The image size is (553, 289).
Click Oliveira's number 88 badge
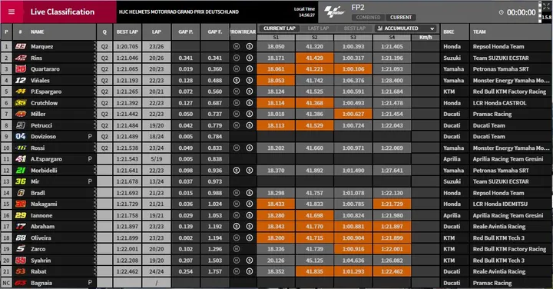point(21,238)
